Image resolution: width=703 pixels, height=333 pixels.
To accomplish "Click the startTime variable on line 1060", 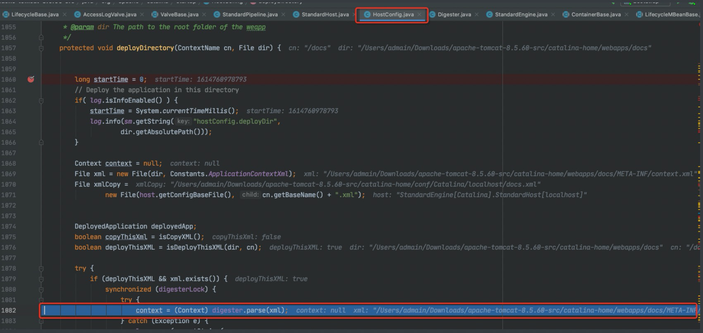I will [x=111, y=79].
